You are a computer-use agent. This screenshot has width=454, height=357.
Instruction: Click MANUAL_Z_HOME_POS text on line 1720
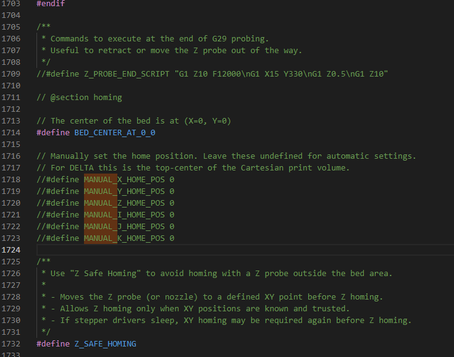[x=124, y=203]
